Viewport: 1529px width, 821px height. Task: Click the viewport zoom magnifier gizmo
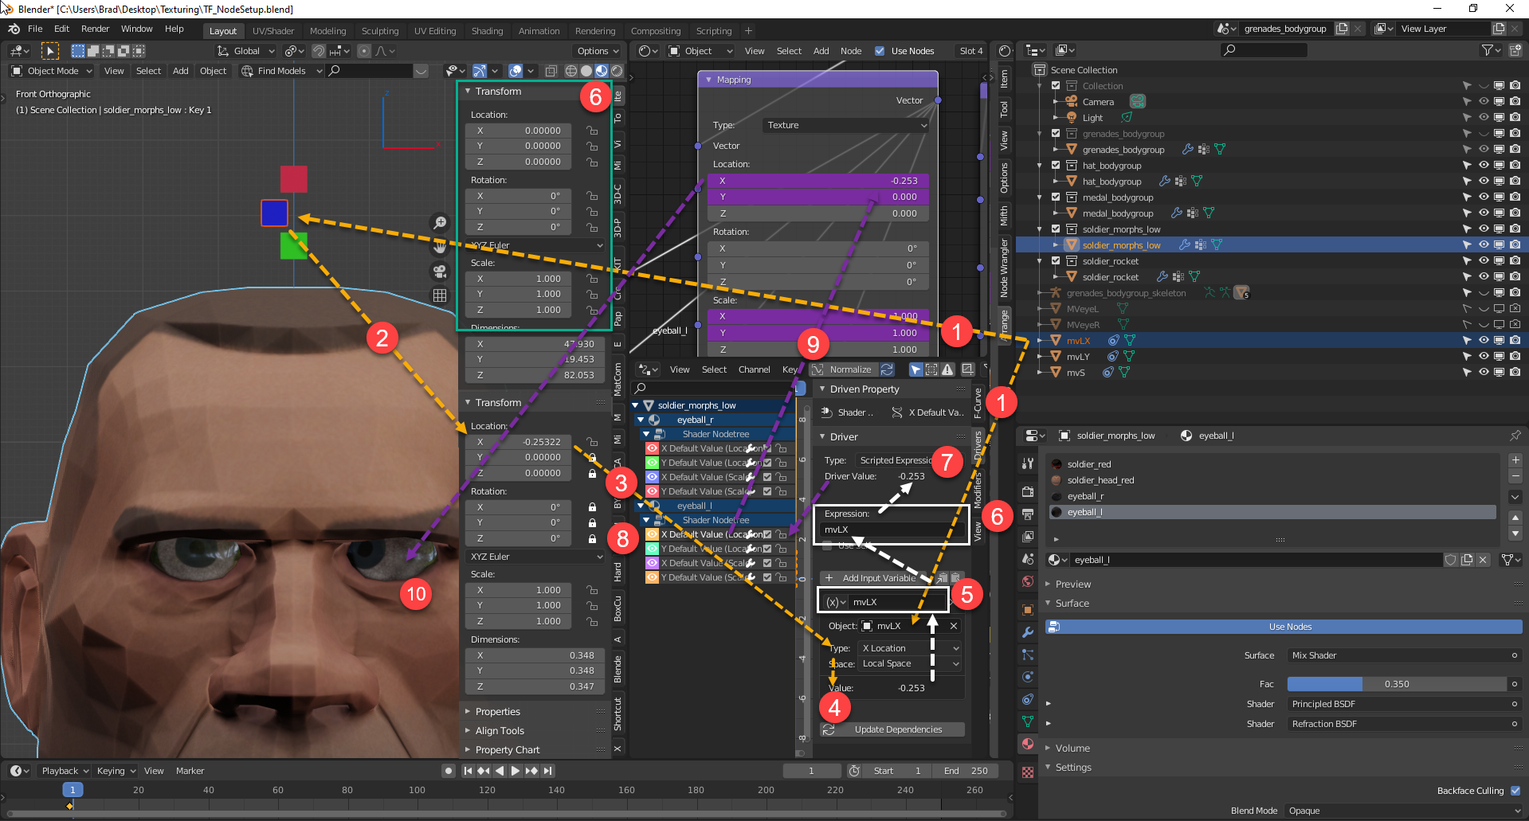coord(439,223)
